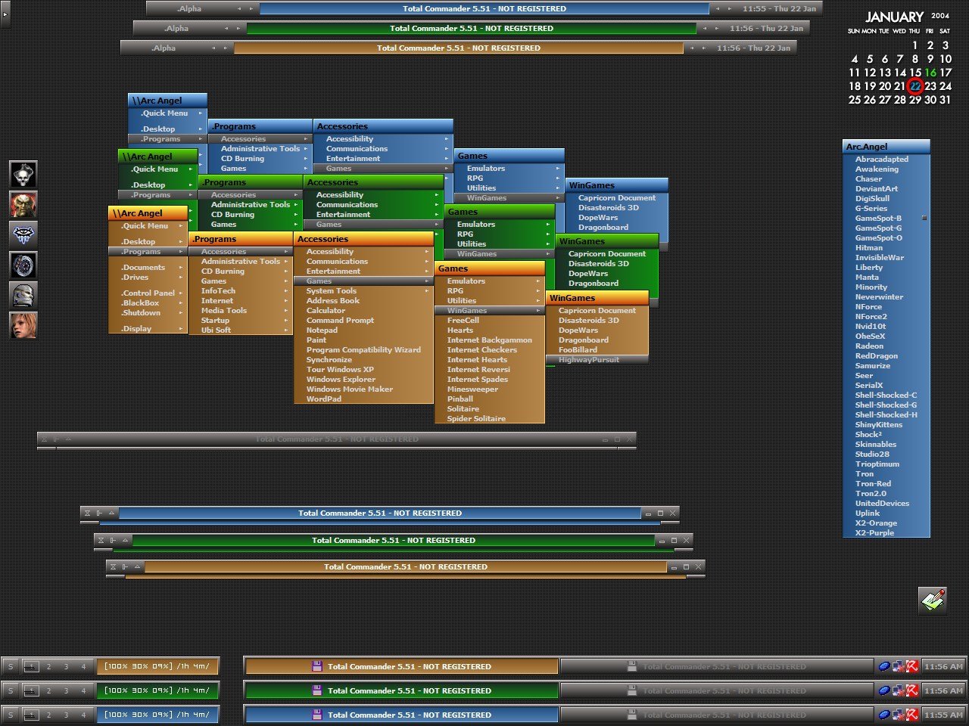Click the 11:55 AM taskbar clock
969x726 pixels.
(x=943, y=715)
